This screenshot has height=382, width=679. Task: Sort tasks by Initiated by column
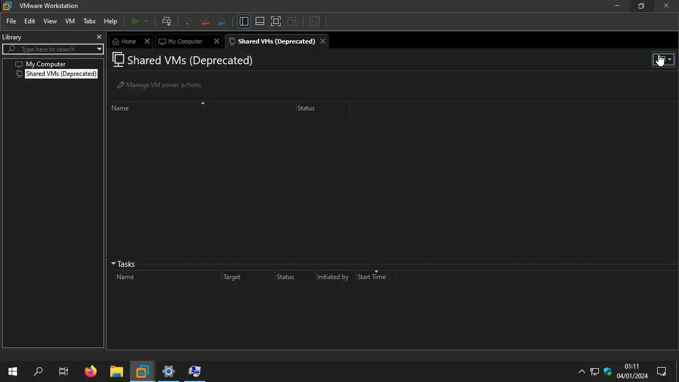click(335, 277)
